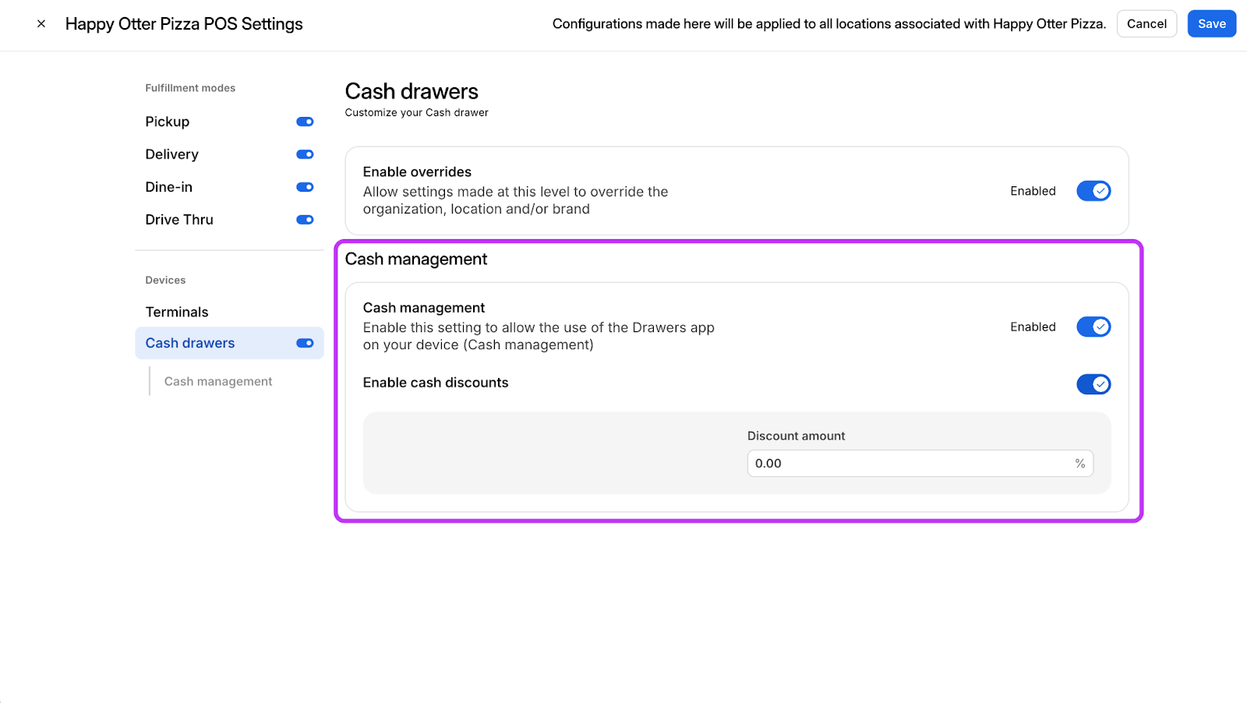Toggle the Drive Thru fulfillment mode switch

(x=305, y=220)
